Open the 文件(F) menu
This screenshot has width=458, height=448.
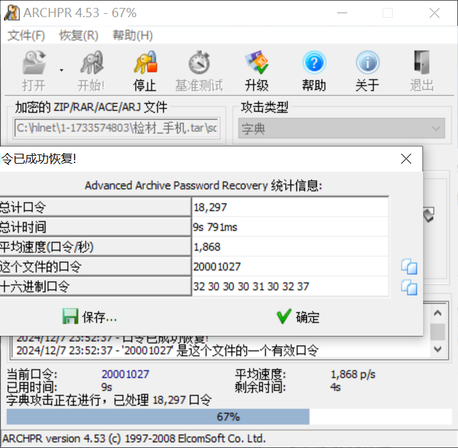click(26, 36)
